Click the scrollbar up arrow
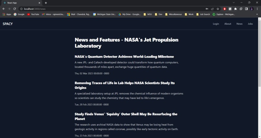Screen dimensions: 261x138 259,19
